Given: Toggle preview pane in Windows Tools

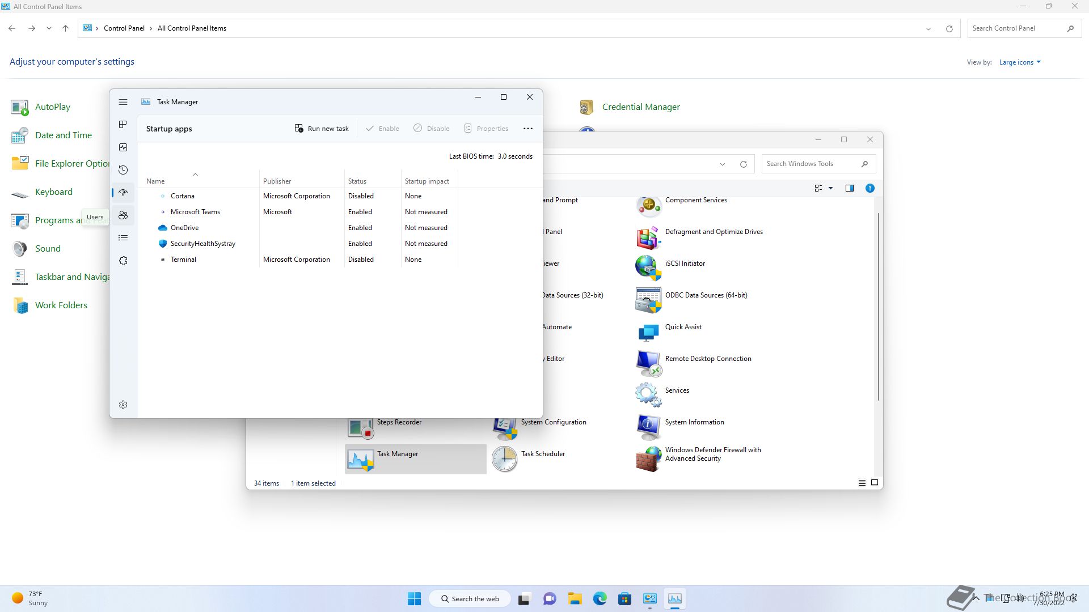Looking at the screenshot, I should (850, 188).
